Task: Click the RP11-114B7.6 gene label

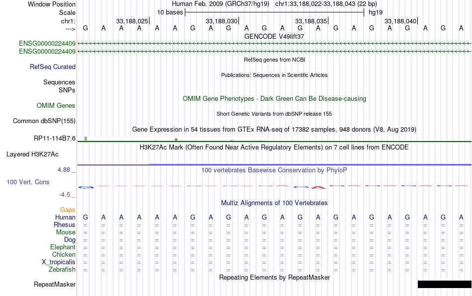Action: click(55, 139)
